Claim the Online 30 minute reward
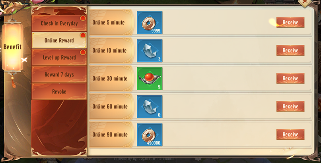 click(290, 79)
